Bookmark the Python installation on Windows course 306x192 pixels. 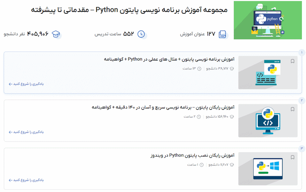click(x=292, y=158)
